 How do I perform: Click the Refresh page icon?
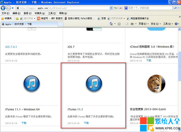coord(116,8)
